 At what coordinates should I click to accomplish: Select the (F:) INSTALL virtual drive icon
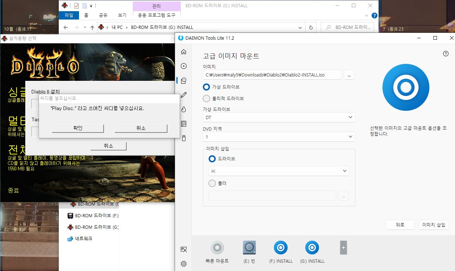281,248
